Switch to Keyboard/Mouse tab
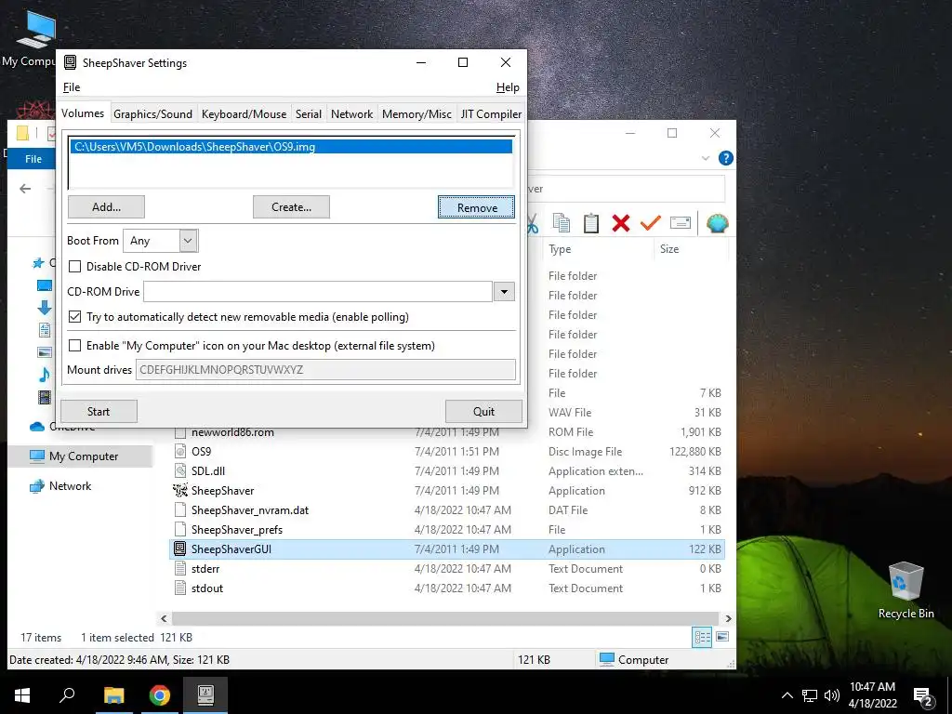Screen dimensions: 952x714 pyautogui.click(x=245, y=114)
